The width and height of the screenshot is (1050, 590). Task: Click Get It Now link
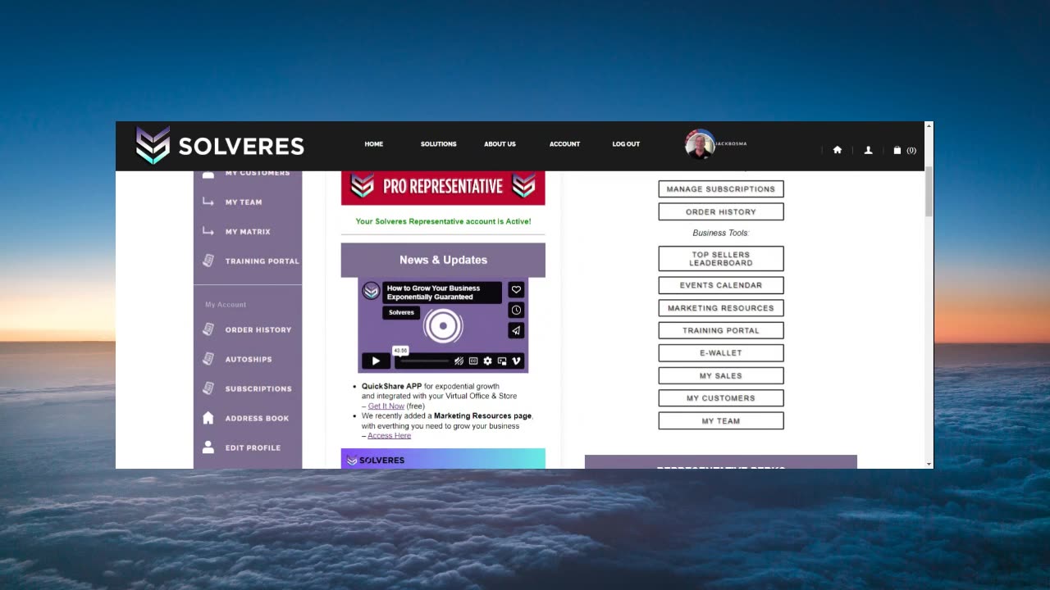pos(386,406)
